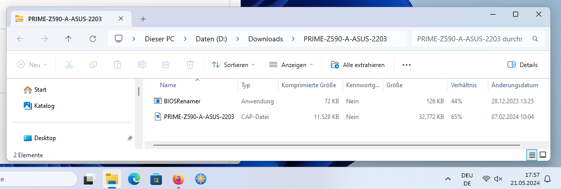Open Firefox from the taskbar
The image size is (561, 189).
click(178, 178)
